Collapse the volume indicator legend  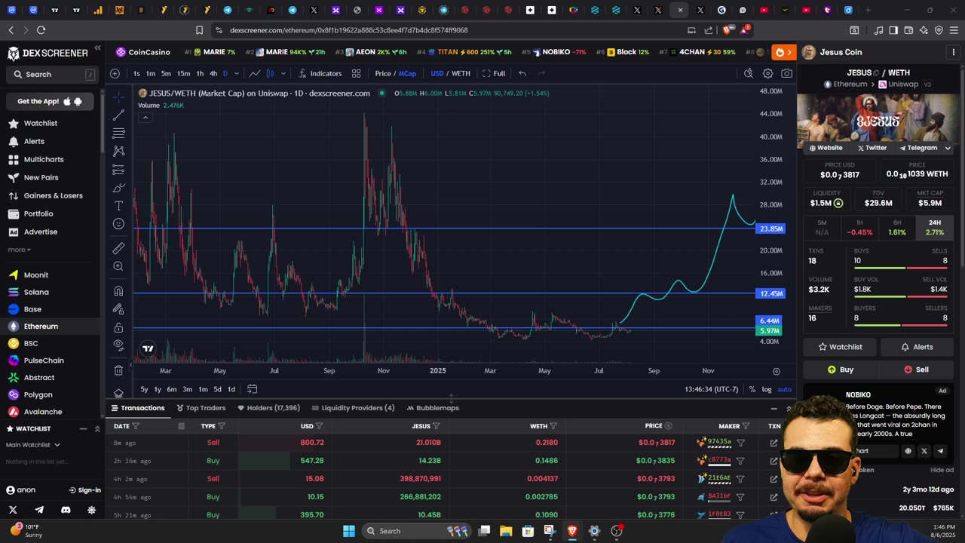[x=145, y=118]
